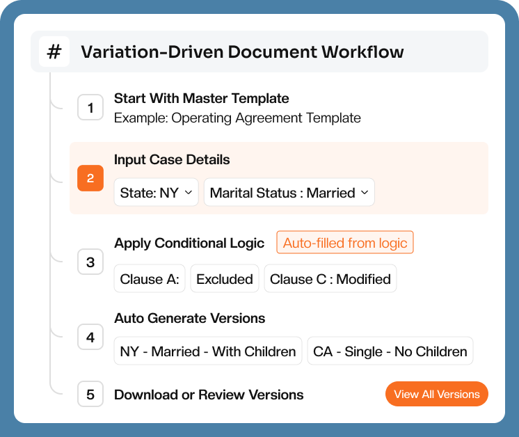Expand the Marital Status dropdown
Screen dimensions: 519x437
tap(289, 193)
